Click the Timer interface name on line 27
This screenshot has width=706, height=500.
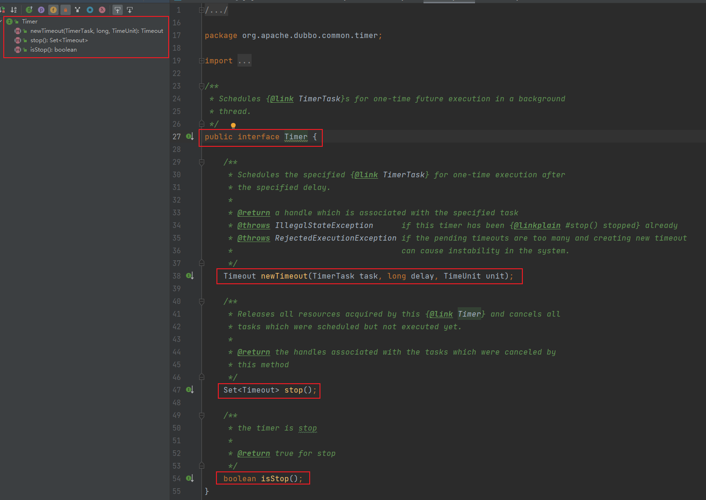point(296,136)
